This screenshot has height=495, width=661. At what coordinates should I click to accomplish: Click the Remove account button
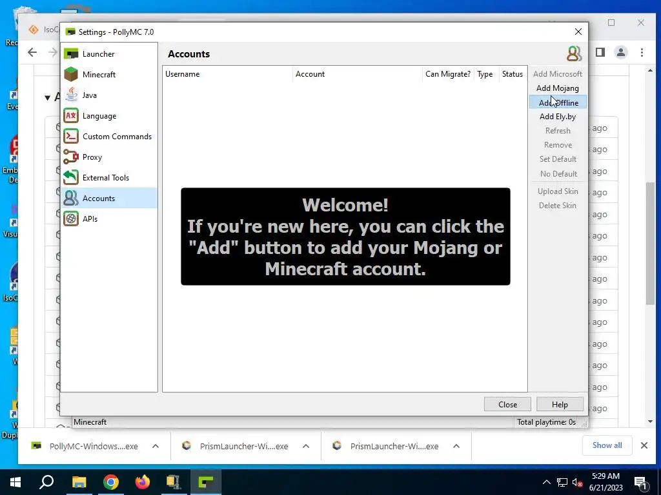click(558, 145)
